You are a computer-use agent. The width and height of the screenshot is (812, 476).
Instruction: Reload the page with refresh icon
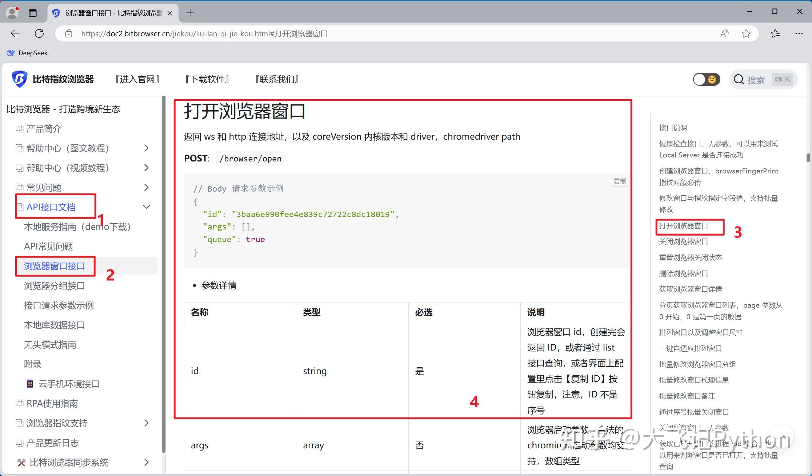(39, 33)
